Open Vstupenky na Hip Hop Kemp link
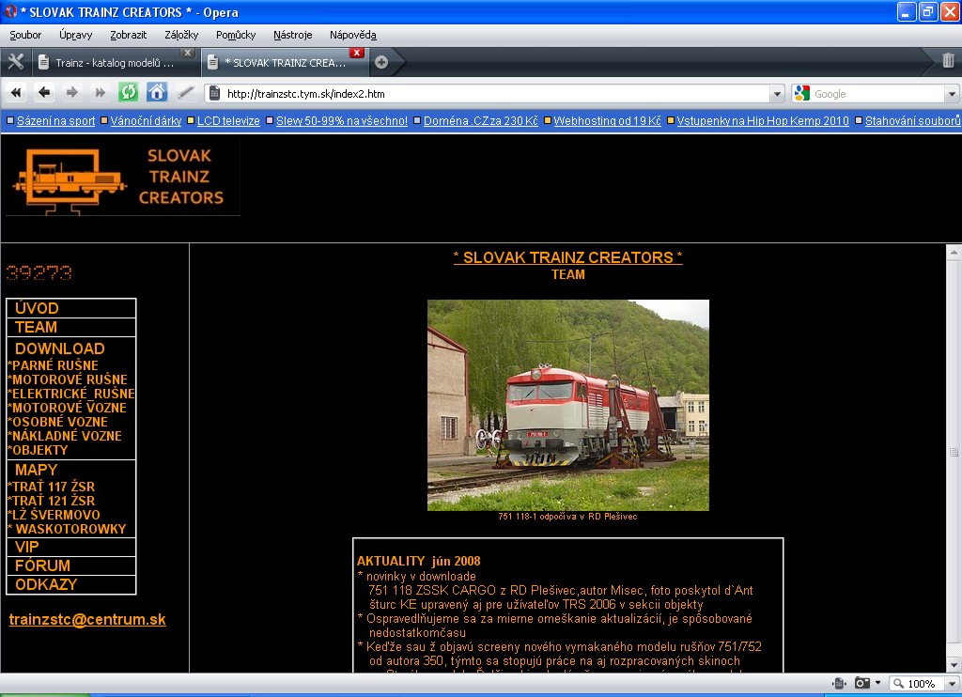962x697 pixels. [763, 121]
